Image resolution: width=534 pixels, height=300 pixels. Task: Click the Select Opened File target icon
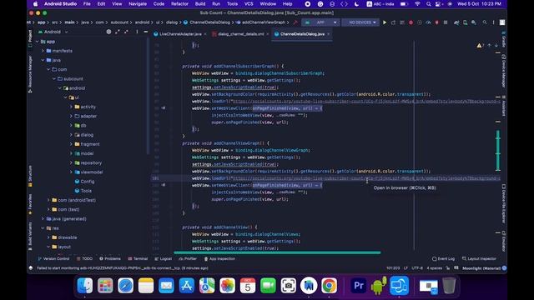click(x=108, y=32)
